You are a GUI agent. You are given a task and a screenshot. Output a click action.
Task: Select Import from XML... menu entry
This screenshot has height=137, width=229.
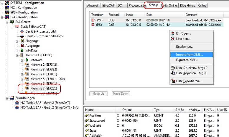tap(191, 55)
